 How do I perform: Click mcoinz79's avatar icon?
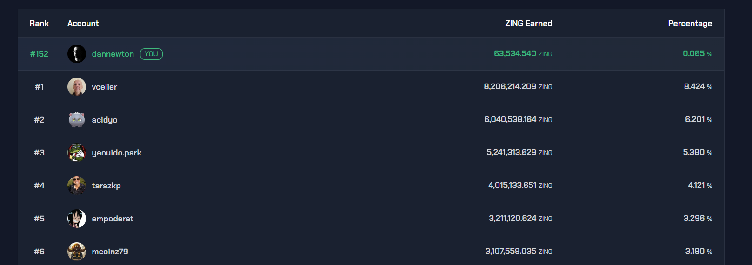tap(77, 252)
